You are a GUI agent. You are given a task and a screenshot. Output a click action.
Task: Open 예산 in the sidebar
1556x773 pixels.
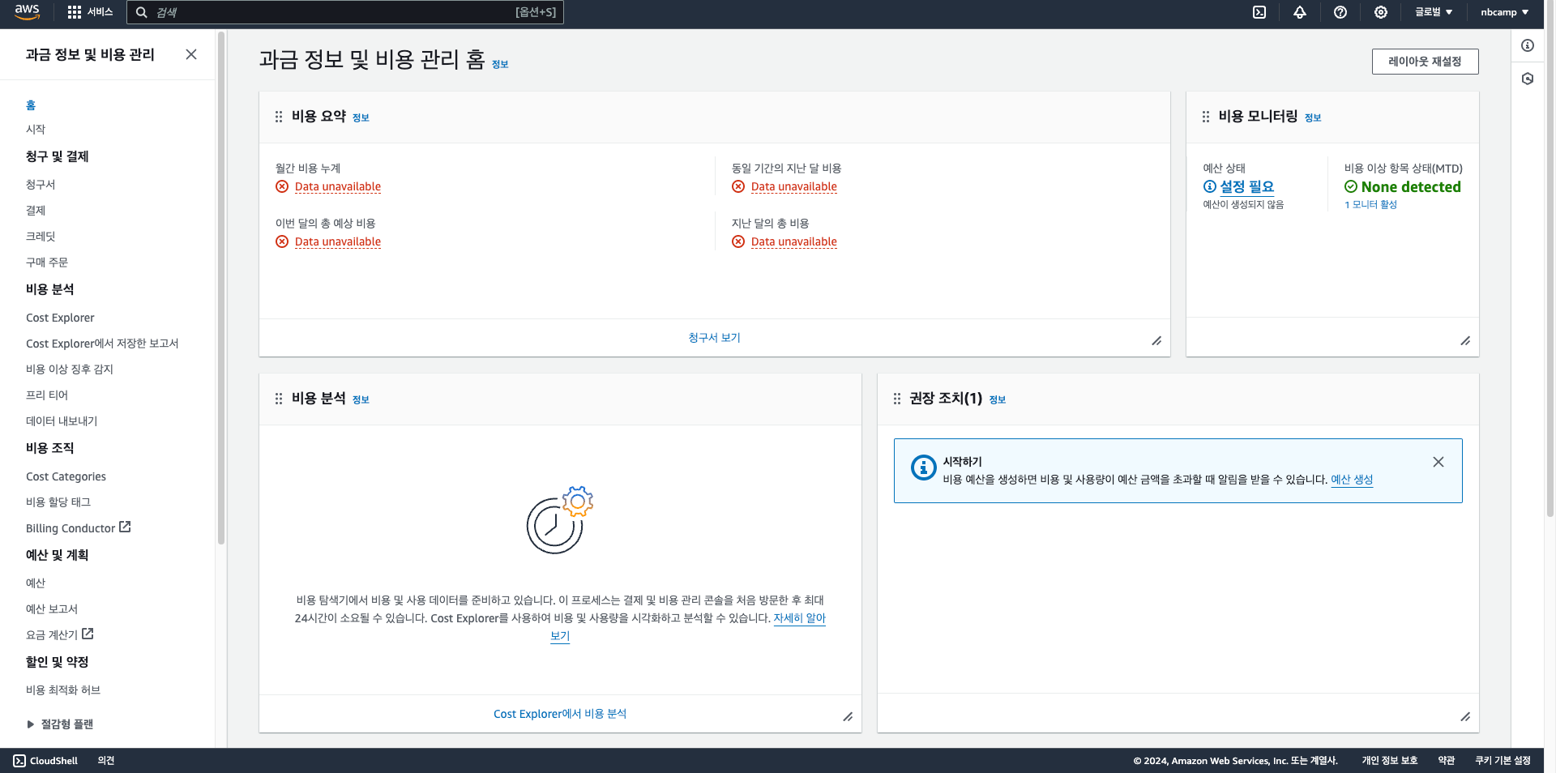pos(36,583)
